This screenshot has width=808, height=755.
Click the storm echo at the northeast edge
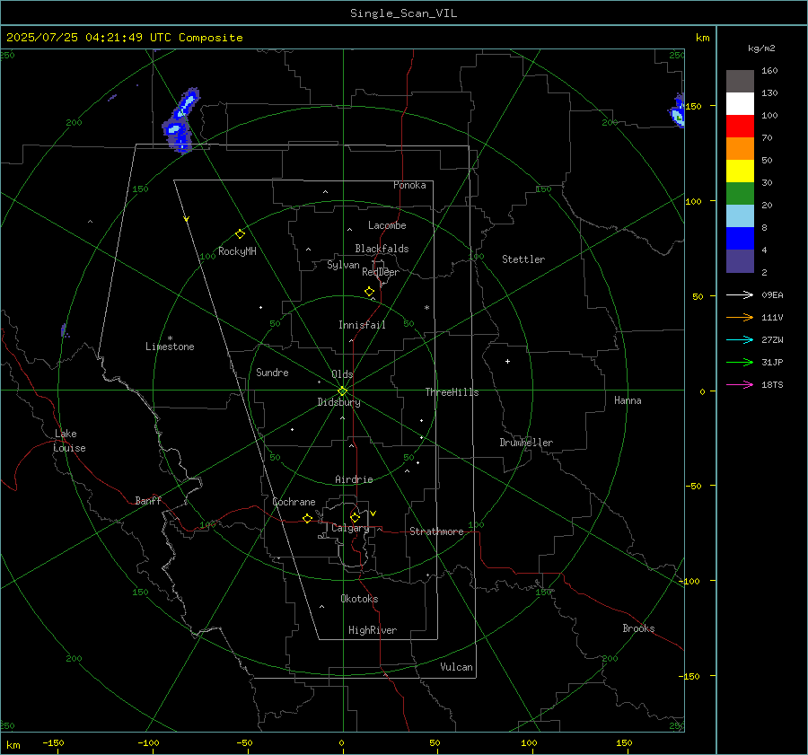(678, 110)
